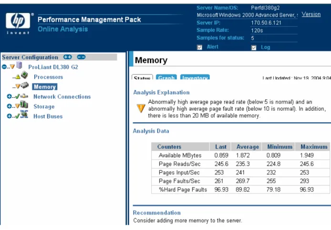Expand all with the ++ button
The image size is (331, 230).
tap(68, 57)
